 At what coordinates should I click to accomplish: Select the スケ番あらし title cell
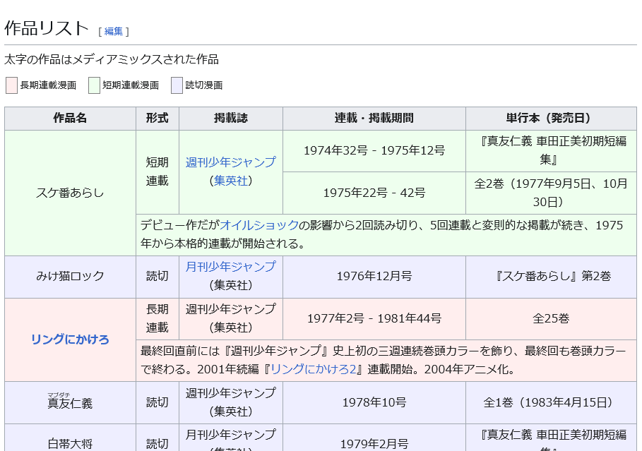coord(70,193)
